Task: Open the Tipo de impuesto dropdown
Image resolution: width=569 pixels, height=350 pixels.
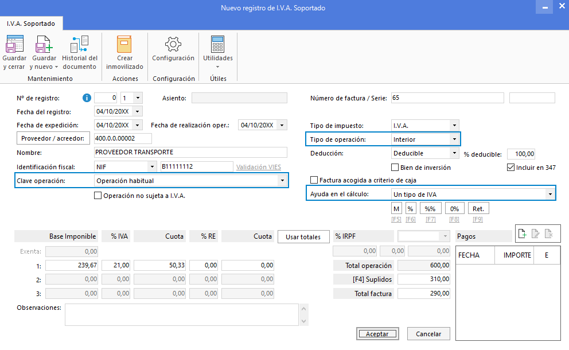Action: pos(454,126)
